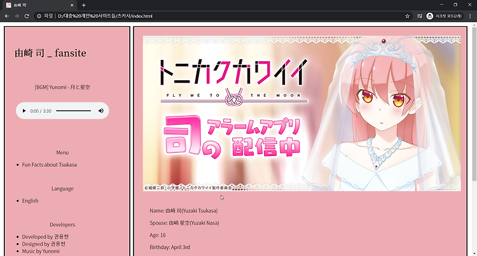477x256 pixels.
Task: Click 'Music by Yunomi' entry
Action: (x=41, y=251)
